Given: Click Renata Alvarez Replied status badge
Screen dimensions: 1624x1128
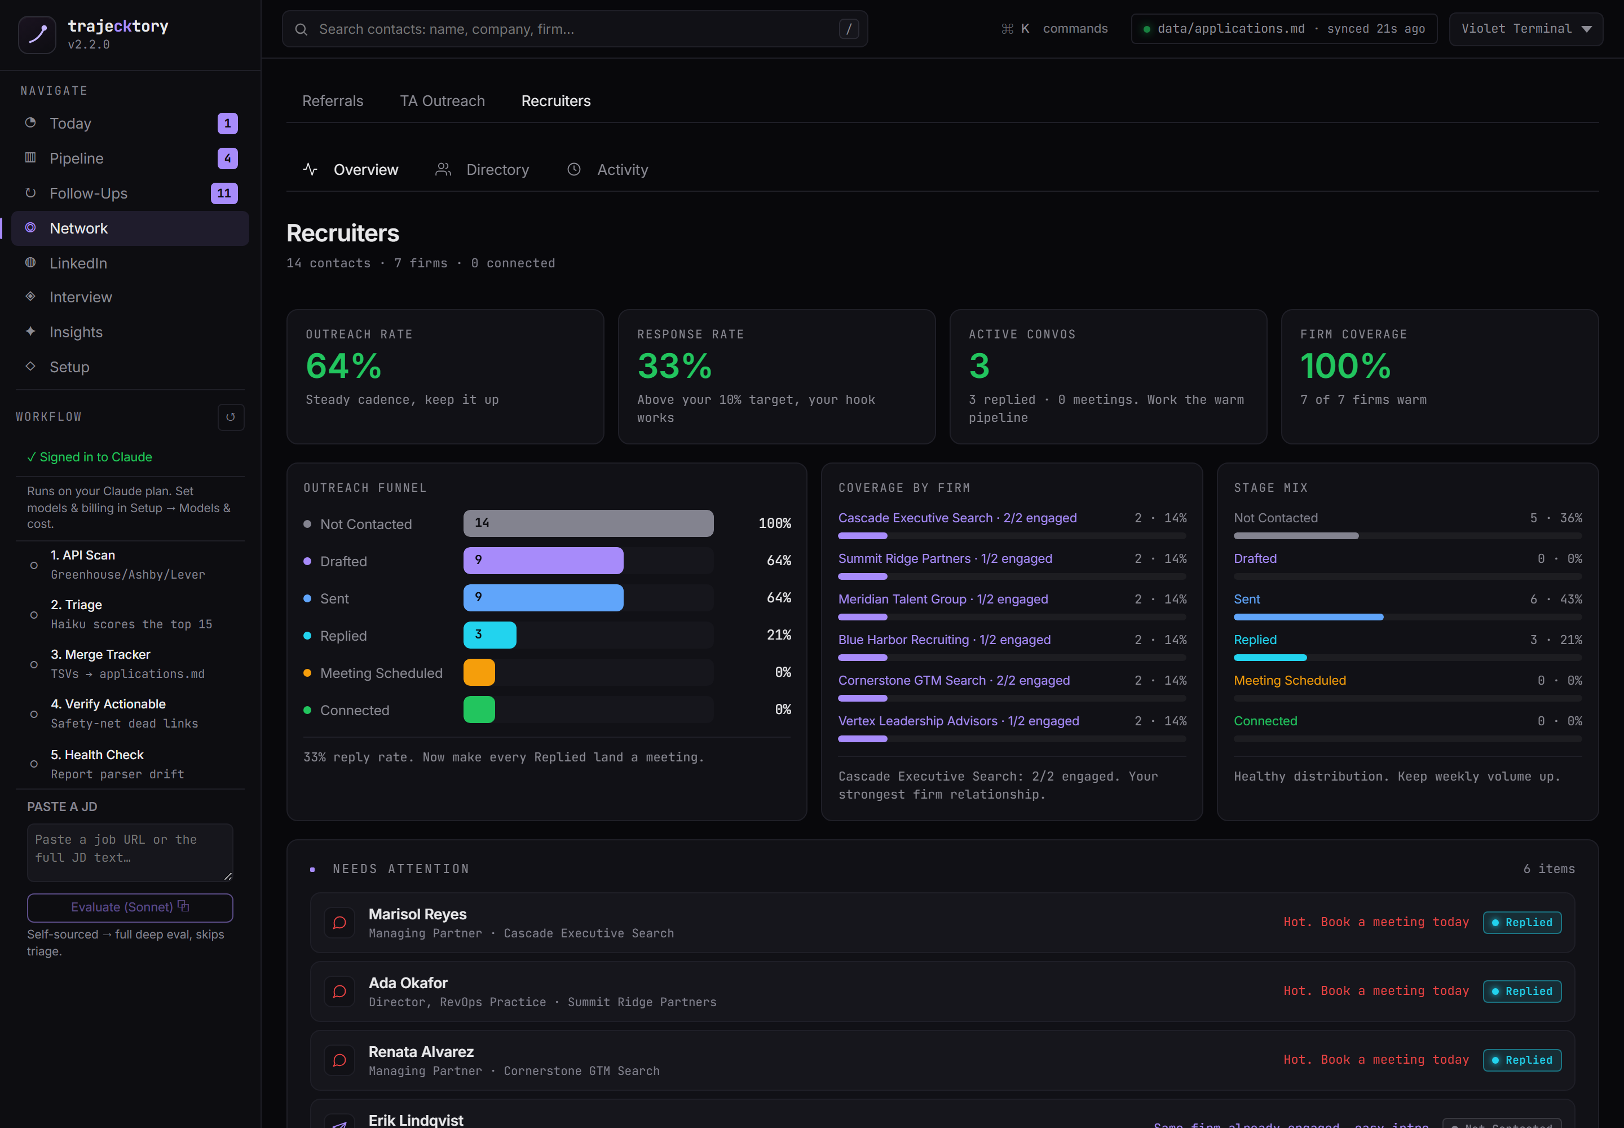Looking at the screenshot, I should pyautogui.click(x=1522, y=1060).
